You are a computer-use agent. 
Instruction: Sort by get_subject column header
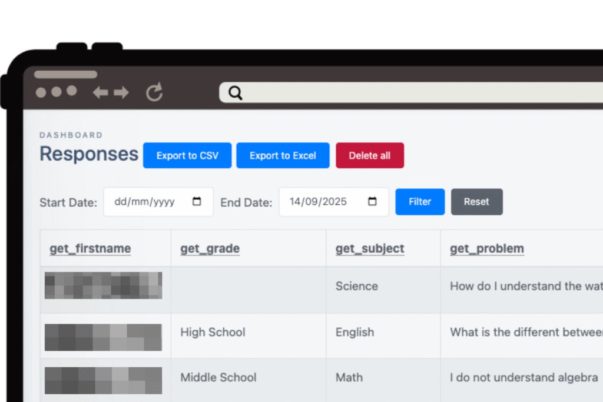click(x=370, y=249)
